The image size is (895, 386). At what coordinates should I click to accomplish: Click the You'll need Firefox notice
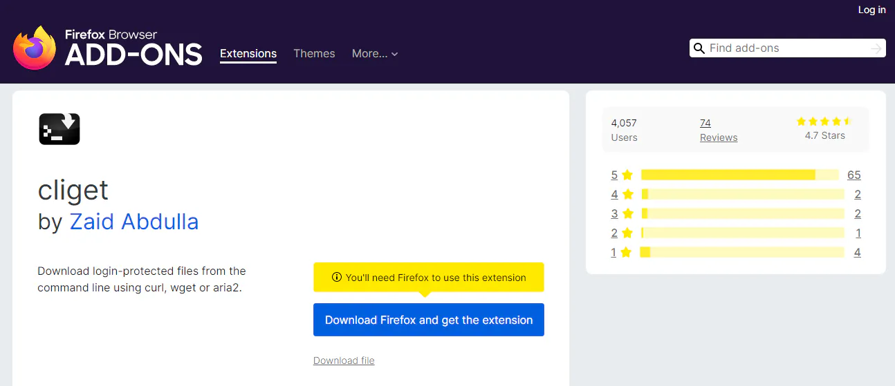click(429, 278)
